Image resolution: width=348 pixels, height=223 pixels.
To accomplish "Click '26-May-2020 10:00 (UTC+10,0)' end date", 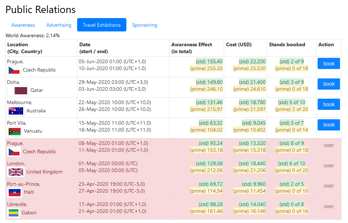I will point(115,109).
